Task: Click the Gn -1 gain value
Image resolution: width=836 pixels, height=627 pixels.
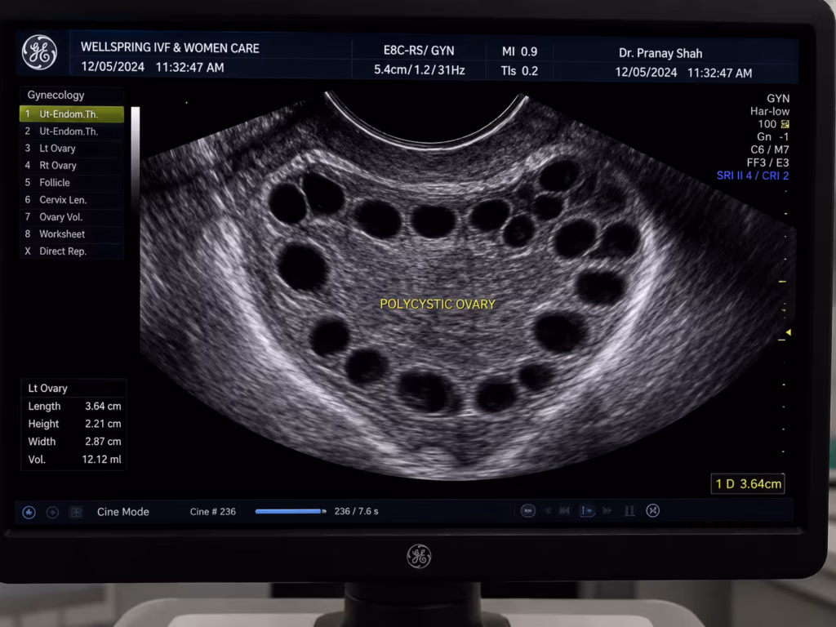Action: pos(772,137)
